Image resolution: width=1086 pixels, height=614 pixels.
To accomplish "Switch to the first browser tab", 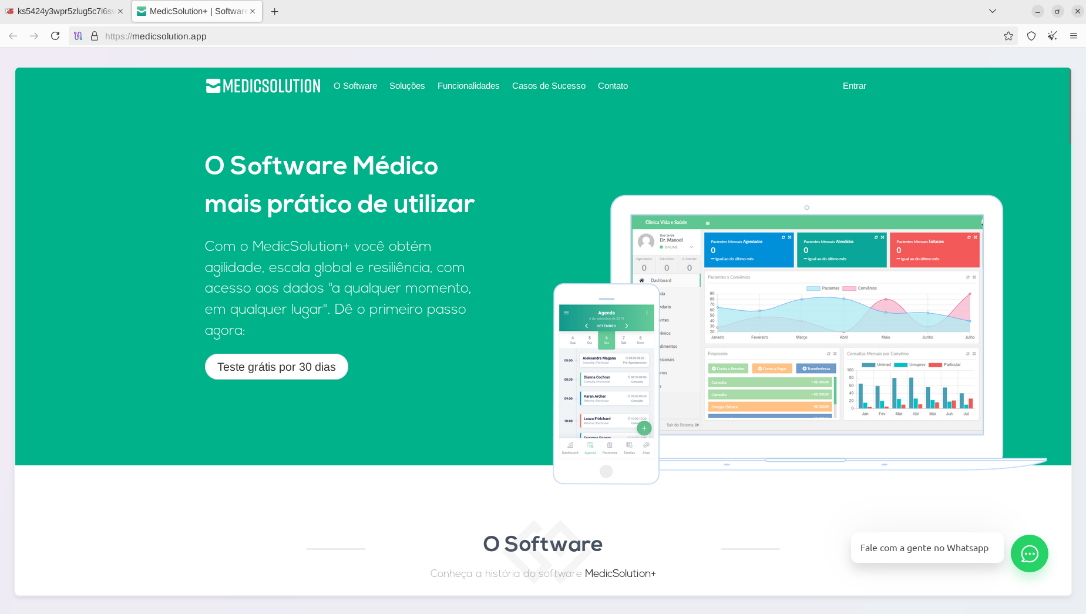I will [62, 11].
